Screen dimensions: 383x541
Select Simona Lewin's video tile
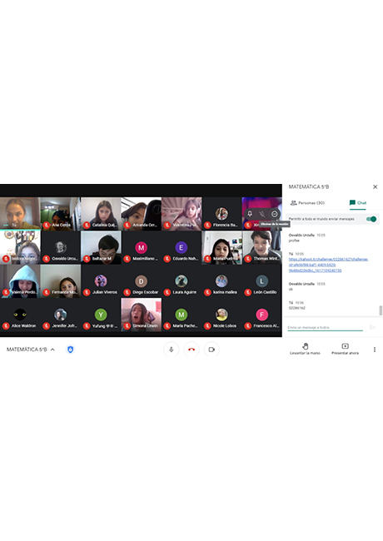(141, 315)
